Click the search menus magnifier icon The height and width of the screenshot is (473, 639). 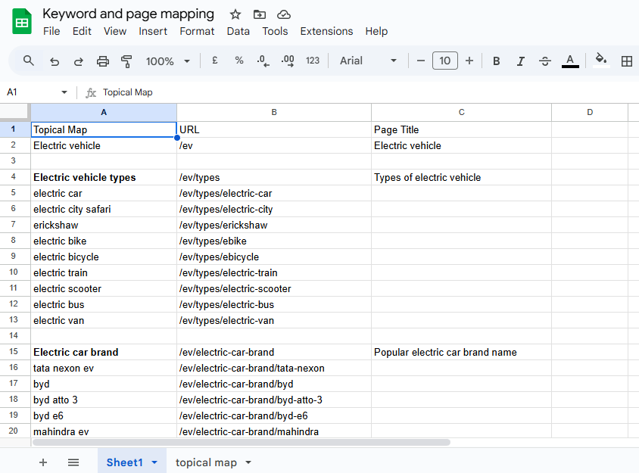[29, 61]
